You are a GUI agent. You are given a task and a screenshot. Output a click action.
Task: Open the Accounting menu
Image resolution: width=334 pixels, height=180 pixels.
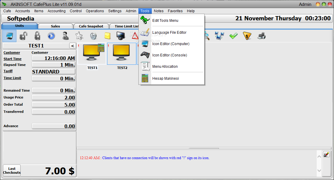tap(56, 11)
